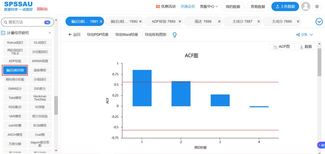325x154 pixels.
Task: Select the Robust回归 method
Action: (x=15, y=43)
